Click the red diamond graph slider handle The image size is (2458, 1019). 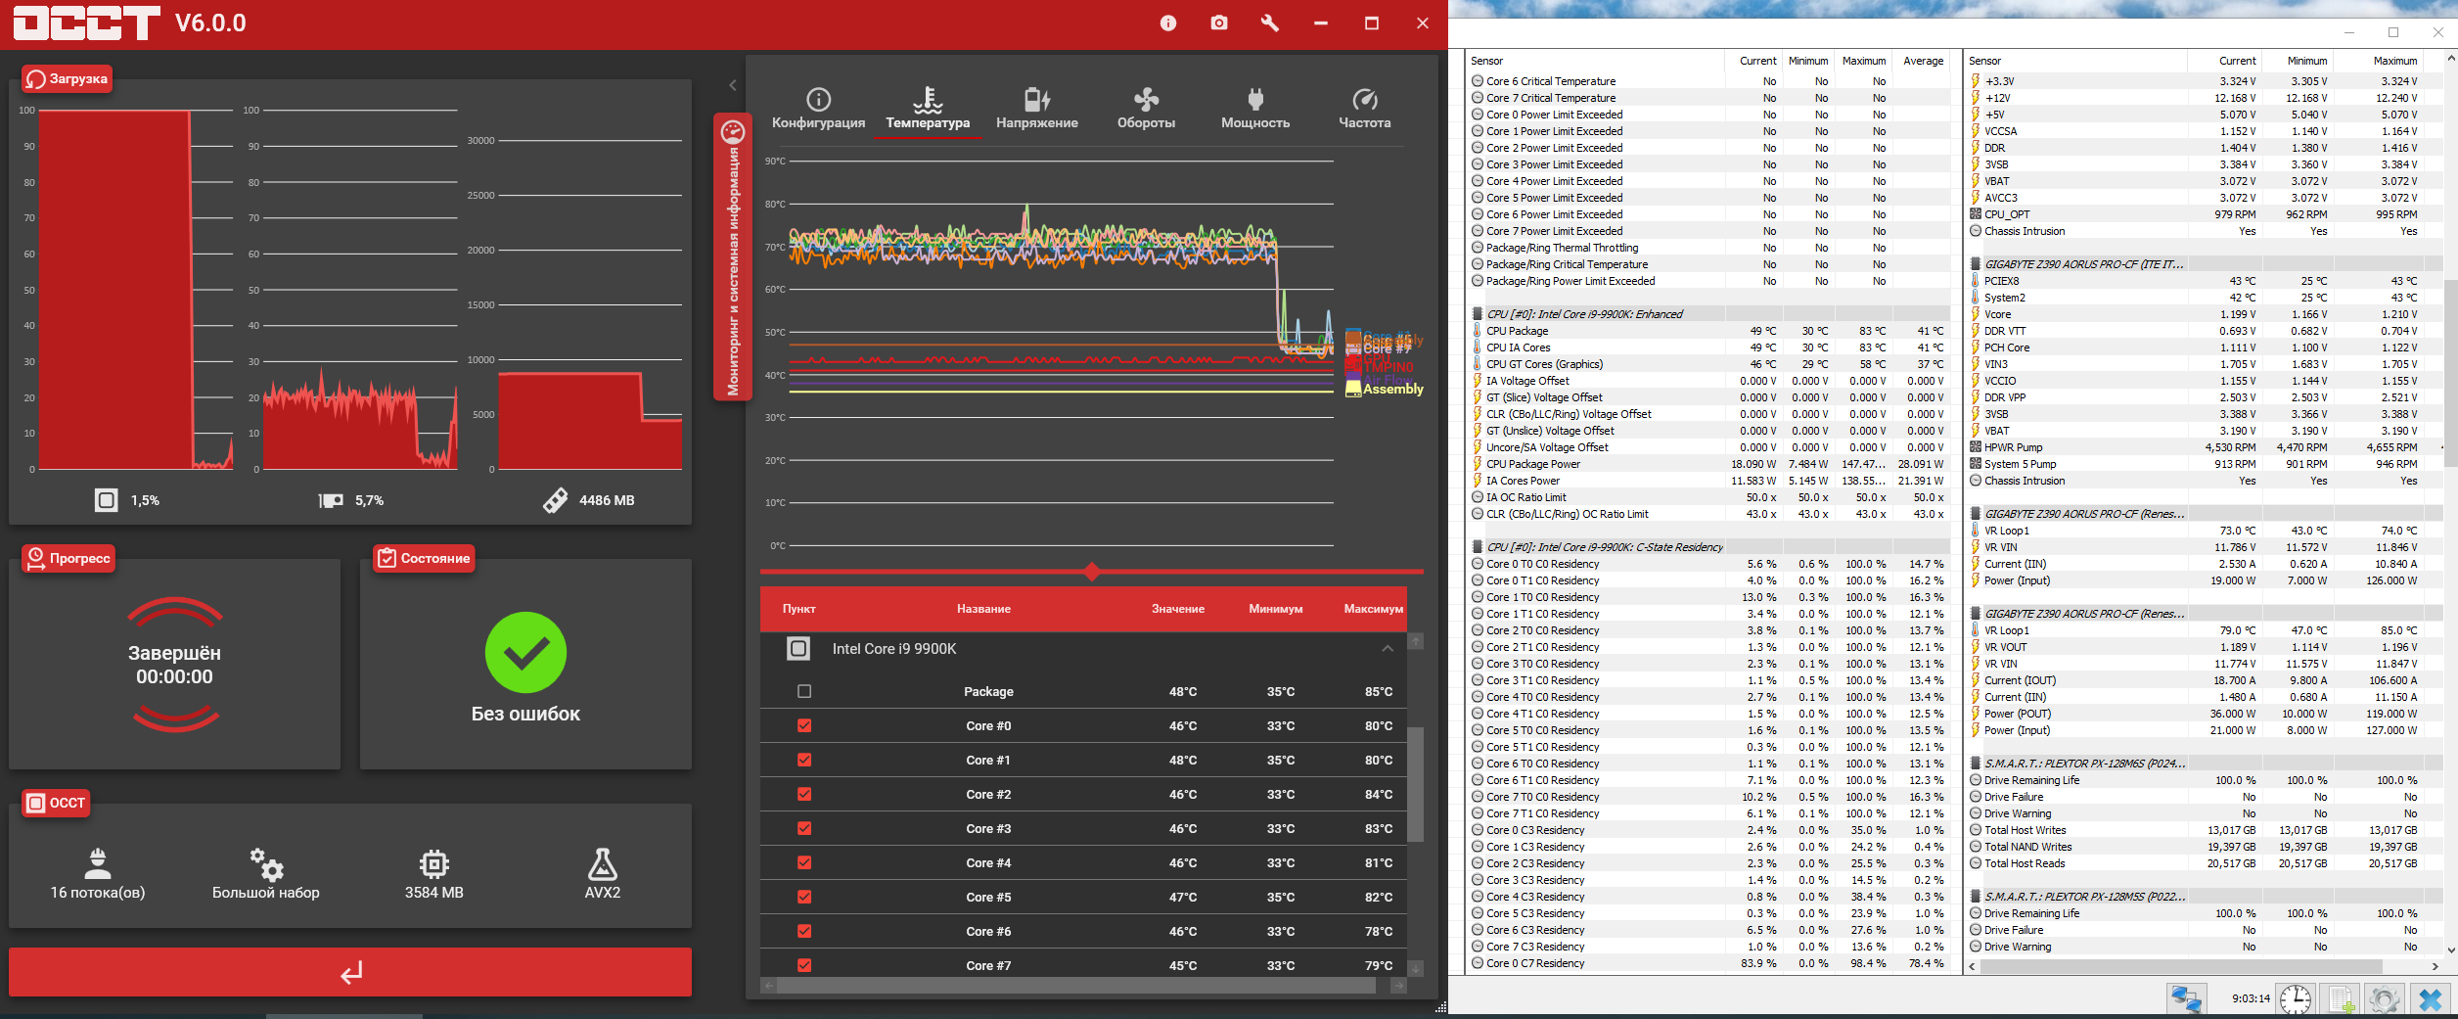(1092, 572)
